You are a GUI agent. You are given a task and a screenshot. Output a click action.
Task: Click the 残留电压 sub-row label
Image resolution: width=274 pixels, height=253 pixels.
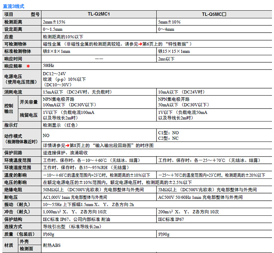(29, 115)
